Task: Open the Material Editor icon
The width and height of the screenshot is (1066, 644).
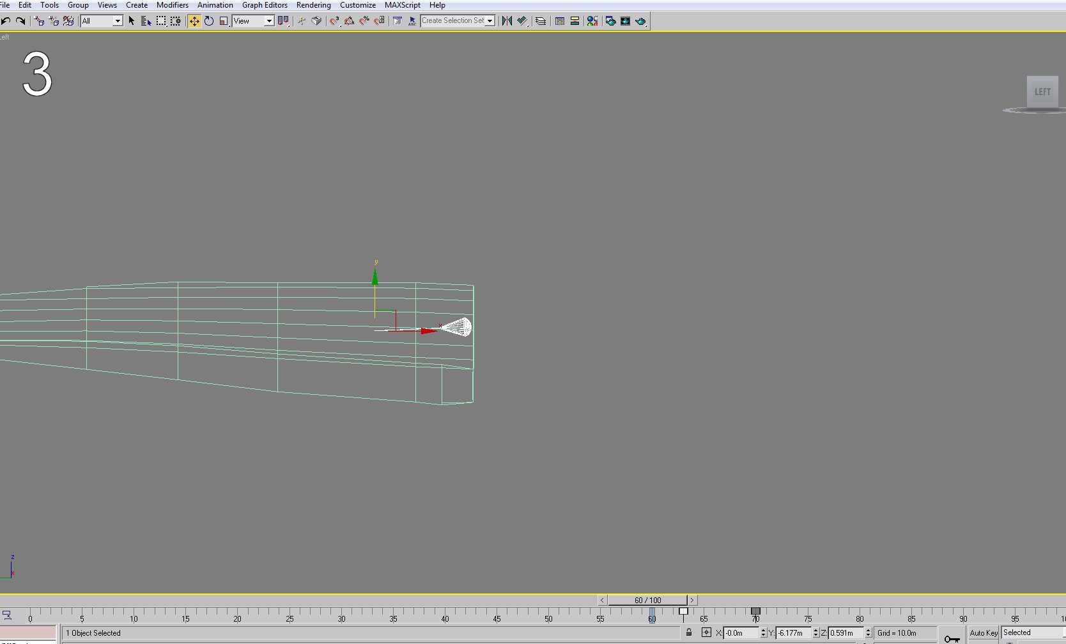Action: pos(592,21)
